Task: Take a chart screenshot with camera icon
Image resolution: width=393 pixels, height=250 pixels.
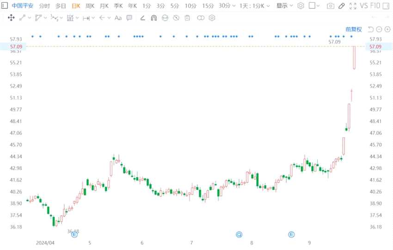Action: click(x=330, y=6)
